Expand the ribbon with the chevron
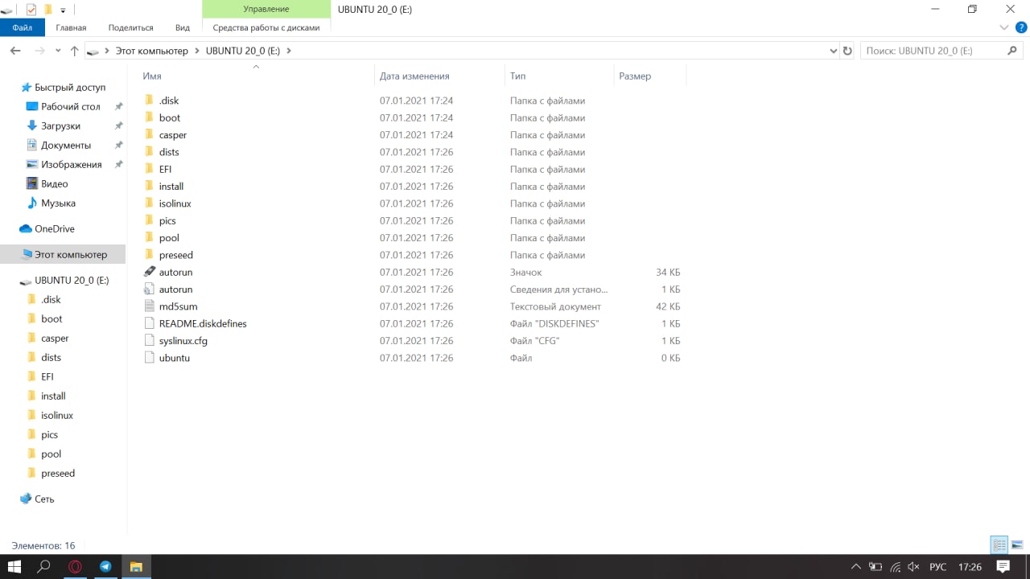1030x579 pixels. pos(1004,27)
